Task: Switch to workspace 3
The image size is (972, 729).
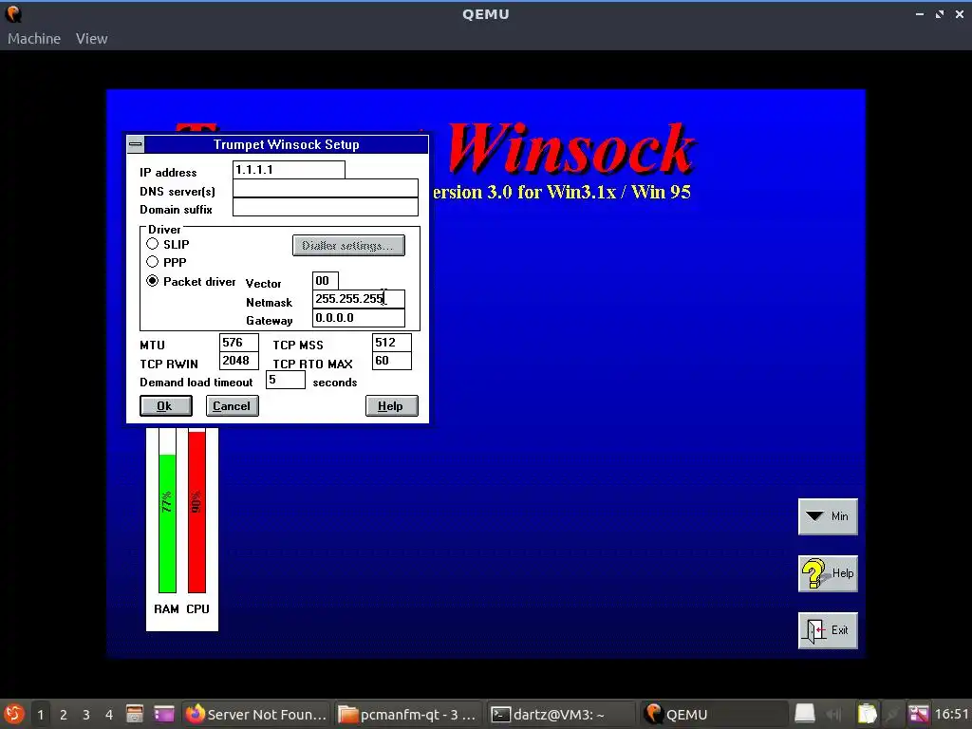Action: click(86, 715)
